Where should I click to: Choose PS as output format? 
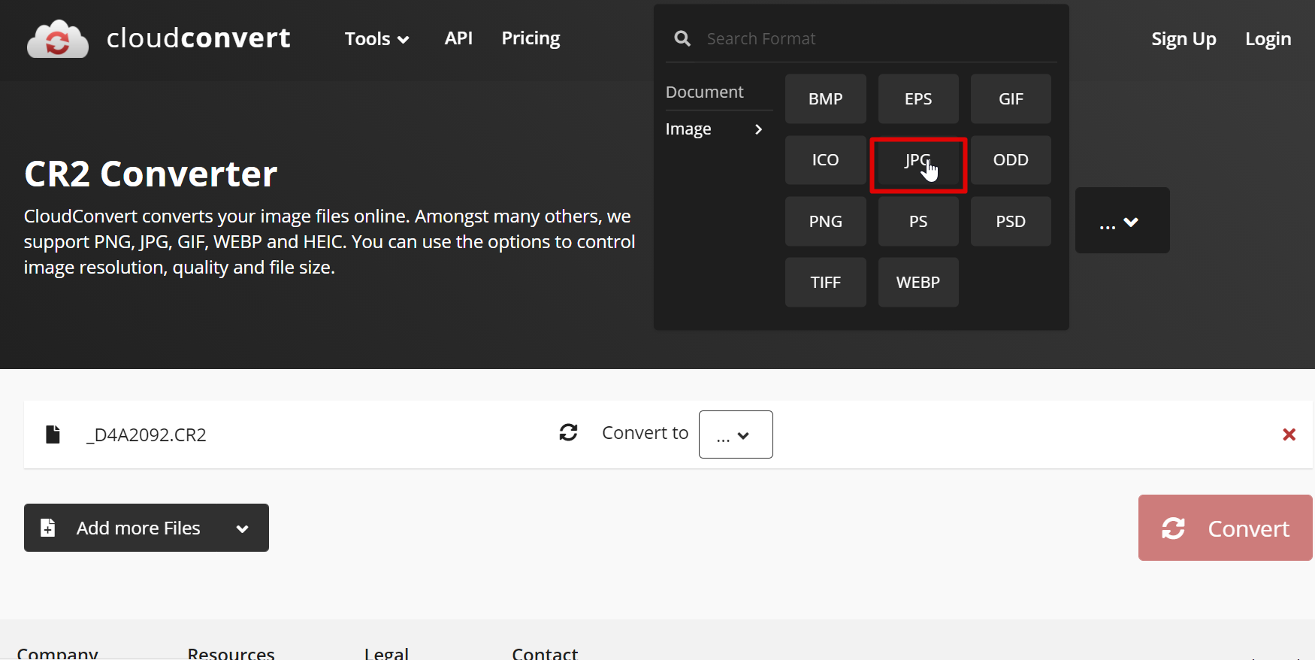(x=918, y=221)
